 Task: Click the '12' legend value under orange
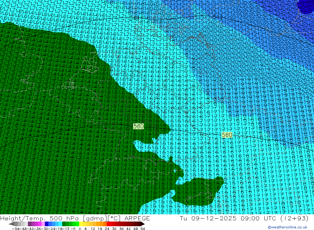93,229
